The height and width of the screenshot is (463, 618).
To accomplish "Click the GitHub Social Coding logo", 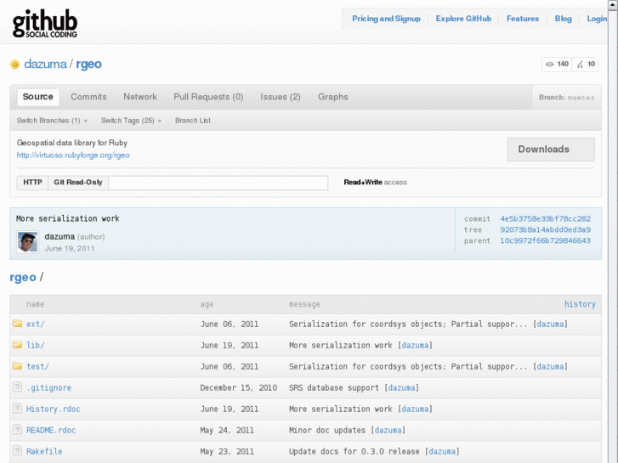I will pyautogui.click(x=44, y=24).
